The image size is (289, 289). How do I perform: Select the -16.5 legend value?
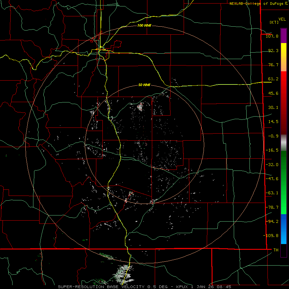tap(272, 150)
